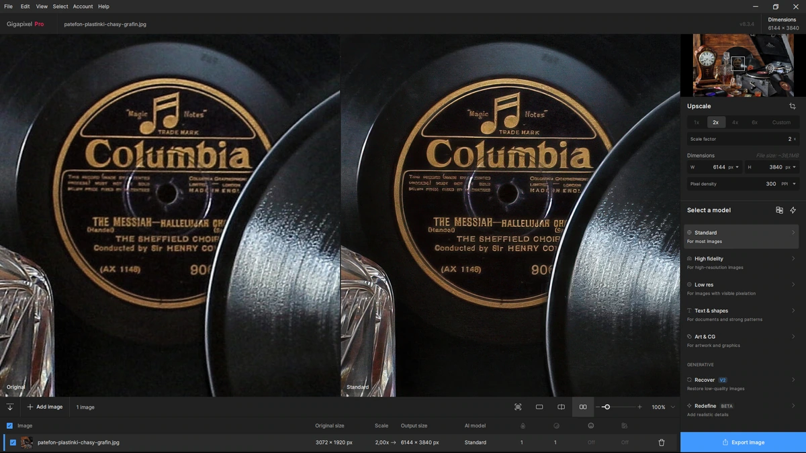Click the Redefine model icon
The height and width of the screenshot is (453, 806).
pyautogui.click(x=689, y=406)
